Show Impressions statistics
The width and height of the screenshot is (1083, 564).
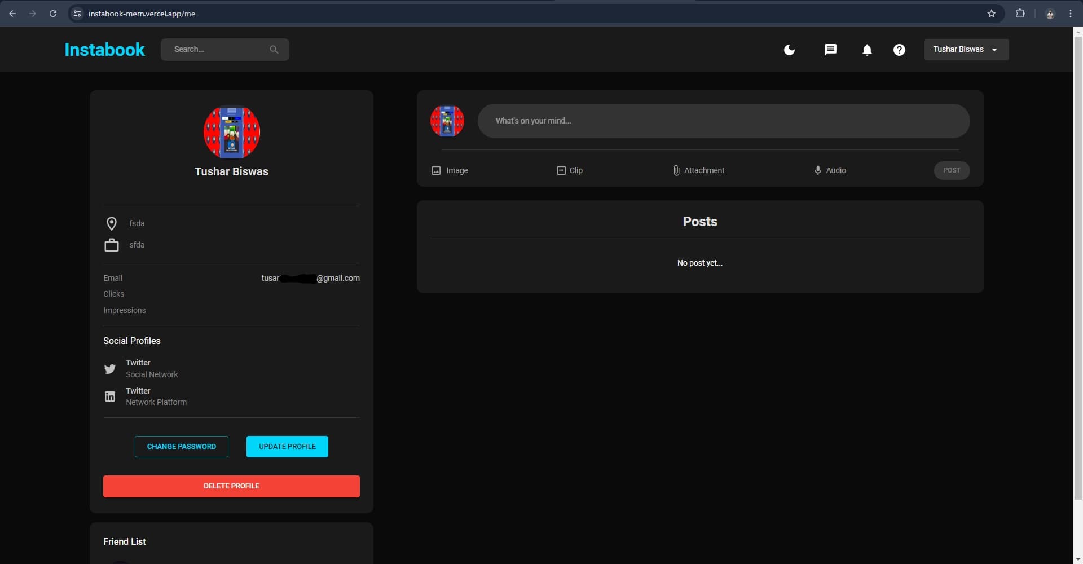click(x=124, y=310)
